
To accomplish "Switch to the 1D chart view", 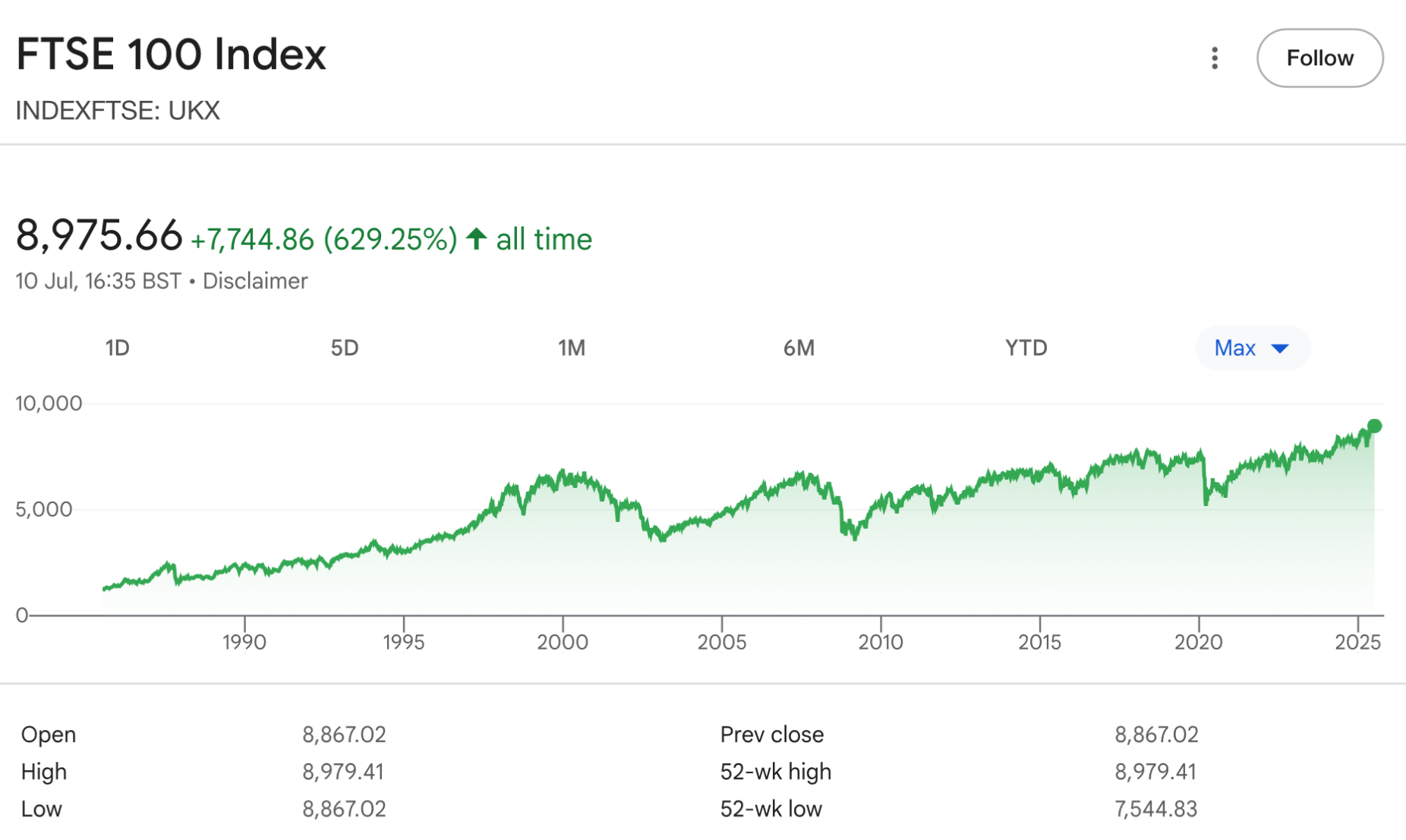I will (118, 348).
